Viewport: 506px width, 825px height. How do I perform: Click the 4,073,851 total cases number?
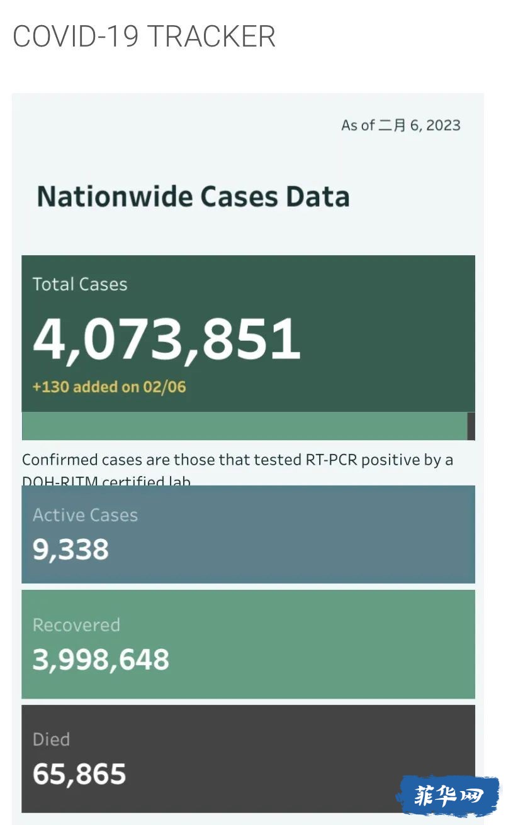pyautogui.click(x=167, y=339)
